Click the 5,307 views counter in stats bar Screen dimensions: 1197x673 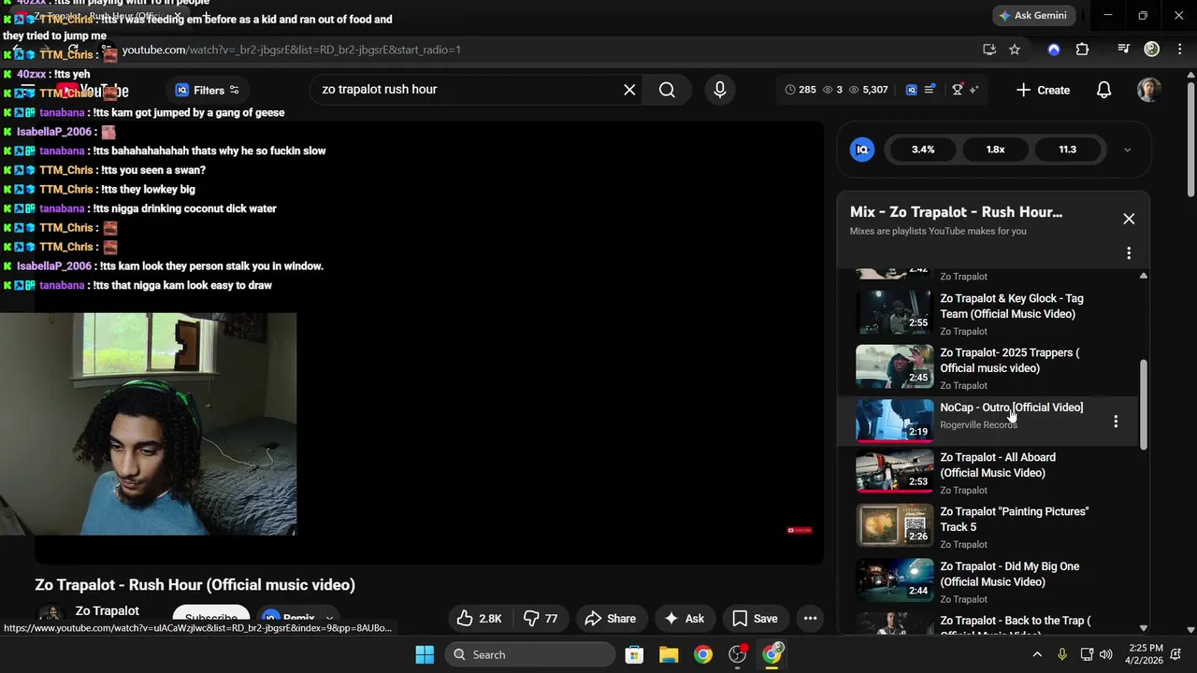click(x=867, y=90)
